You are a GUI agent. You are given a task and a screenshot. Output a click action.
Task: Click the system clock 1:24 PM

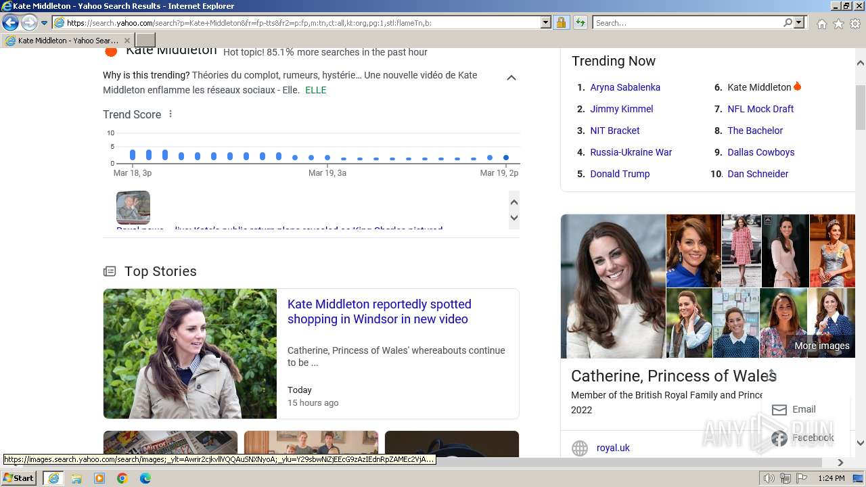click(831, 478)
